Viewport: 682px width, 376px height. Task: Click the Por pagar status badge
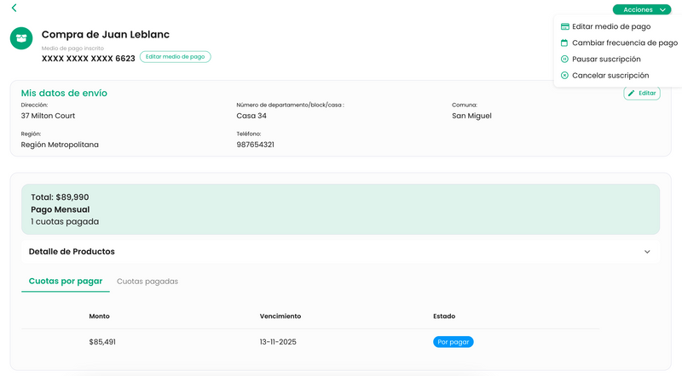point(453,342)
